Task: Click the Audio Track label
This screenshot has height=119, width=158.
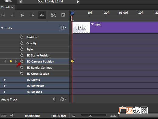Action: click(x=9, y=100)
